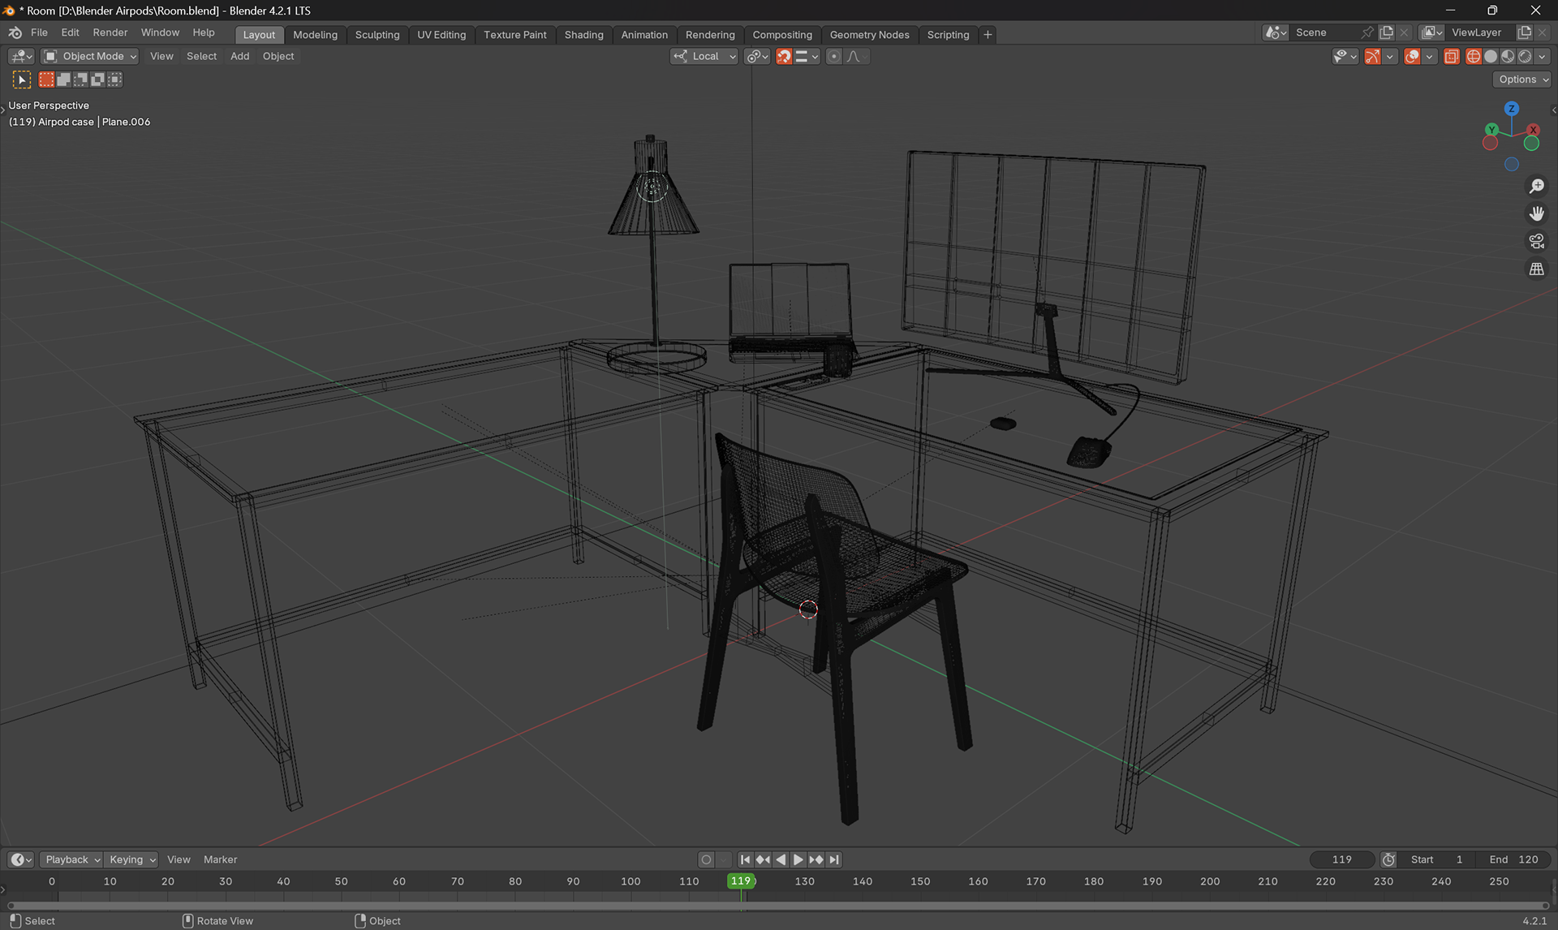Click the zoom viewport magnifier icon
Image resolution: width=1558 pixels, height=930 pixels.
[1536, 187]
